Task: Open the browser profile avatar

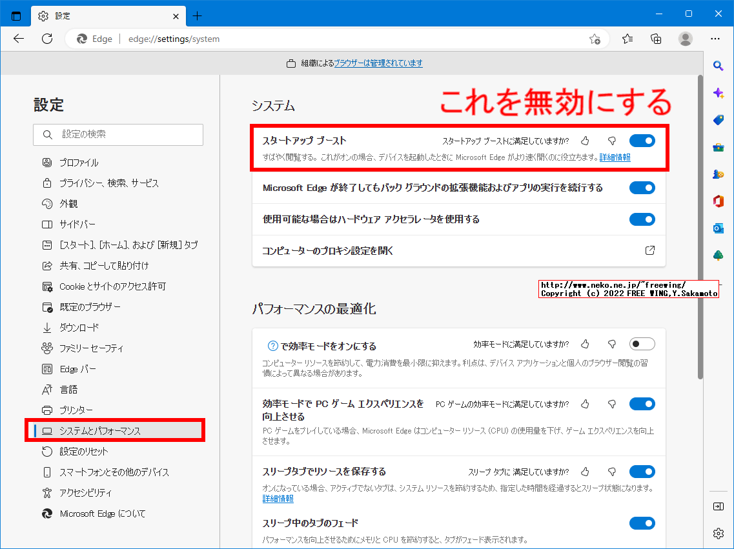Action: point(686,39)
